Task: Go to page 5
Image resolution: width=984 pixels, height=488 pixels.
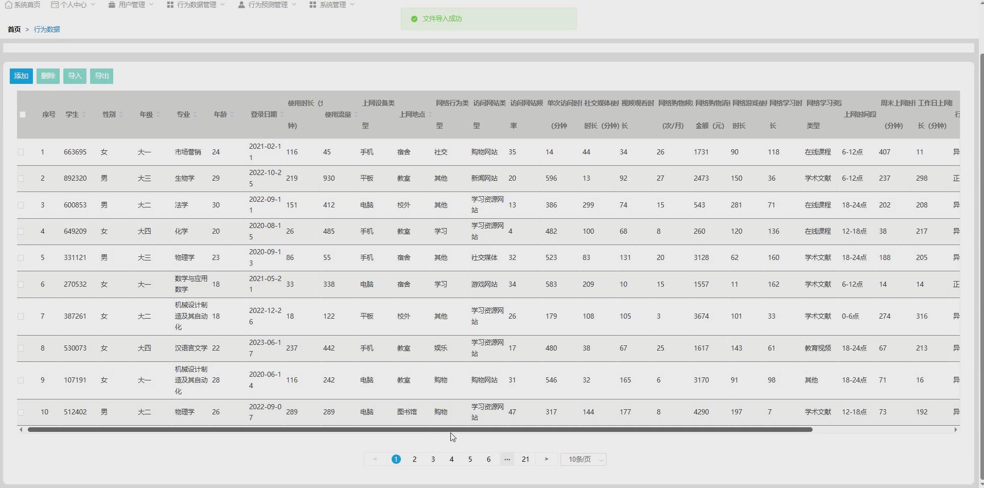Action: pyautogui.click(x=470, y=459)
